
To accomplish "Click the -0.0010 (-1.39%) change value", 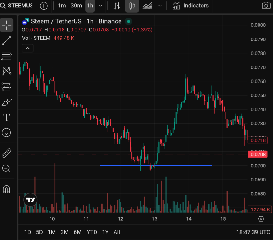I will (x=132, y=30).
